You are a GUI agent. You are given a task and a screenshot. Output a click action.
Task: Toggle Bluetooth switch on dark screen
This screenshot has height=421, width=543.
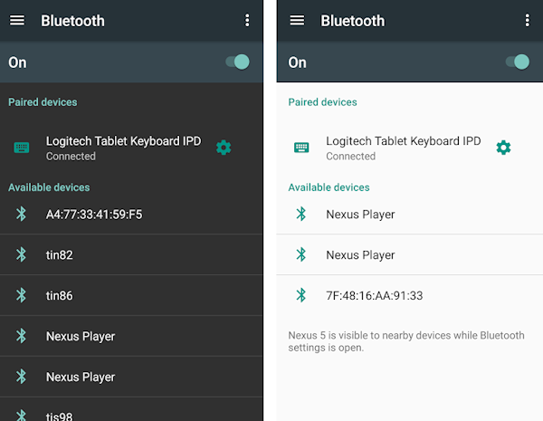tap(237, 62)
